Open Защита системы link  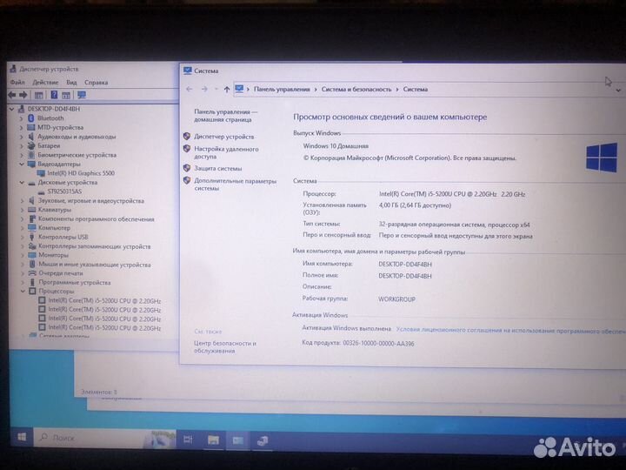coord(218,168)
